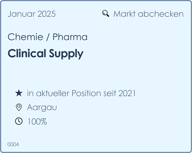Click the card number 0004
This screenshot has width=192, height=153.
[x=13, y=144]
